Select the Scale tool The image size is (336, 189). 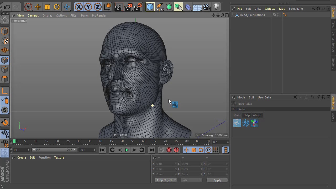tap(47, 7)
